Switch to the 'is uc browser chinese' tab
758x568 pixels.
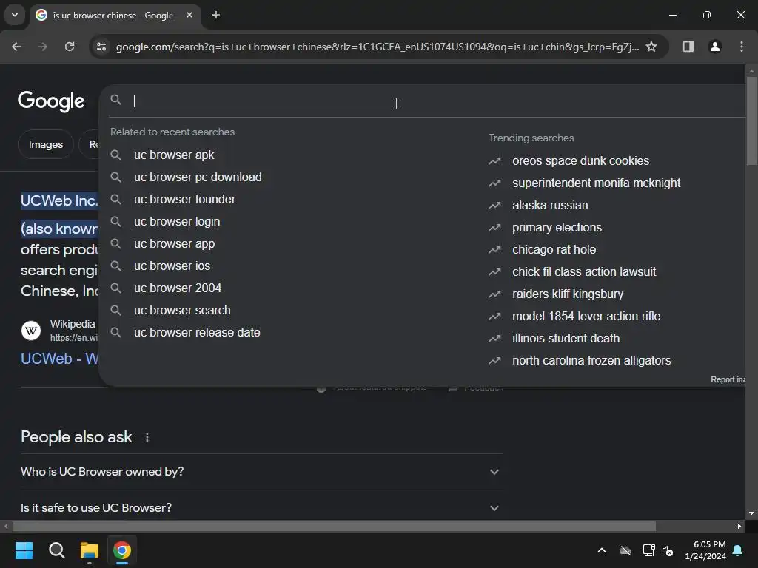pos(113,16)
